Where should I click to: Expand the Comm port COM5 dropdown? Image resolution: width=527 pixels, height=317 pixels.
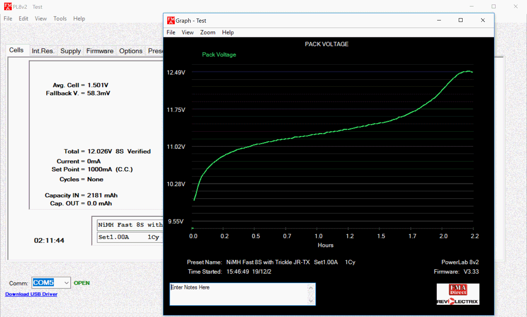tap(67, 283)
